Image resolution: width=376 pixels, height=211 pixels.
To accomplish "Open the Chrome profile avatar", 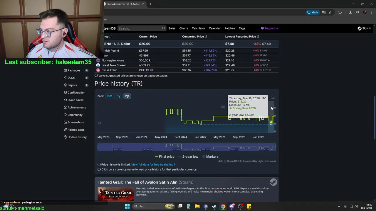I will coord(365,12).
